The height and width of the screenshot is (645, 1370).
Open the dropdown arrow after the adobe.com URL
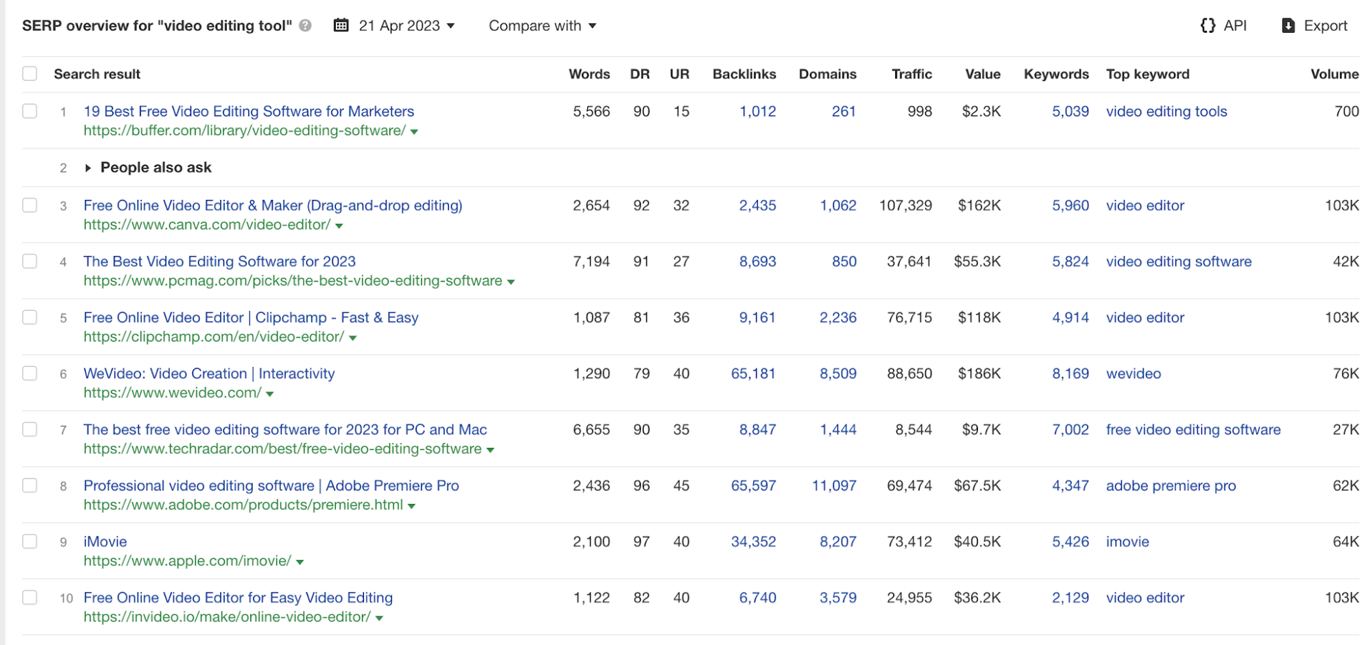(x=411, y=507)
